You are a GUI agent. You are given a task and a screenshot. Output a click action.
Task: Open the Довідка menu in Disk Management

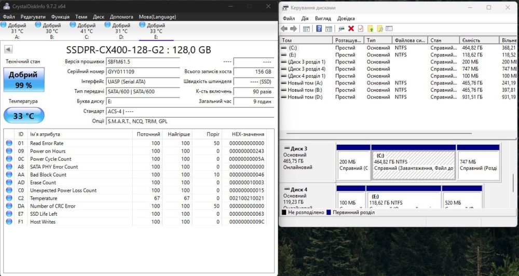[x=346, y=19]
